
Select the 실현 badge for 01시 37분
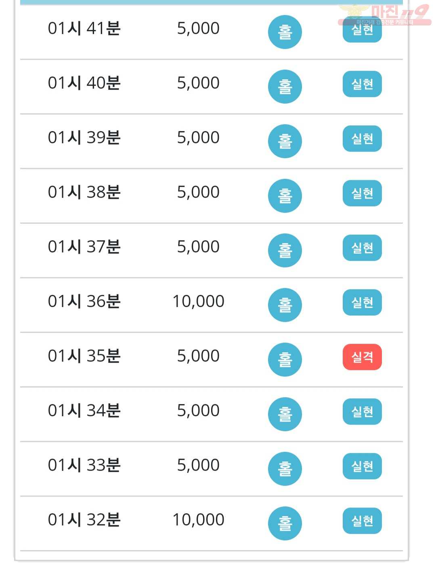(362, 248)
